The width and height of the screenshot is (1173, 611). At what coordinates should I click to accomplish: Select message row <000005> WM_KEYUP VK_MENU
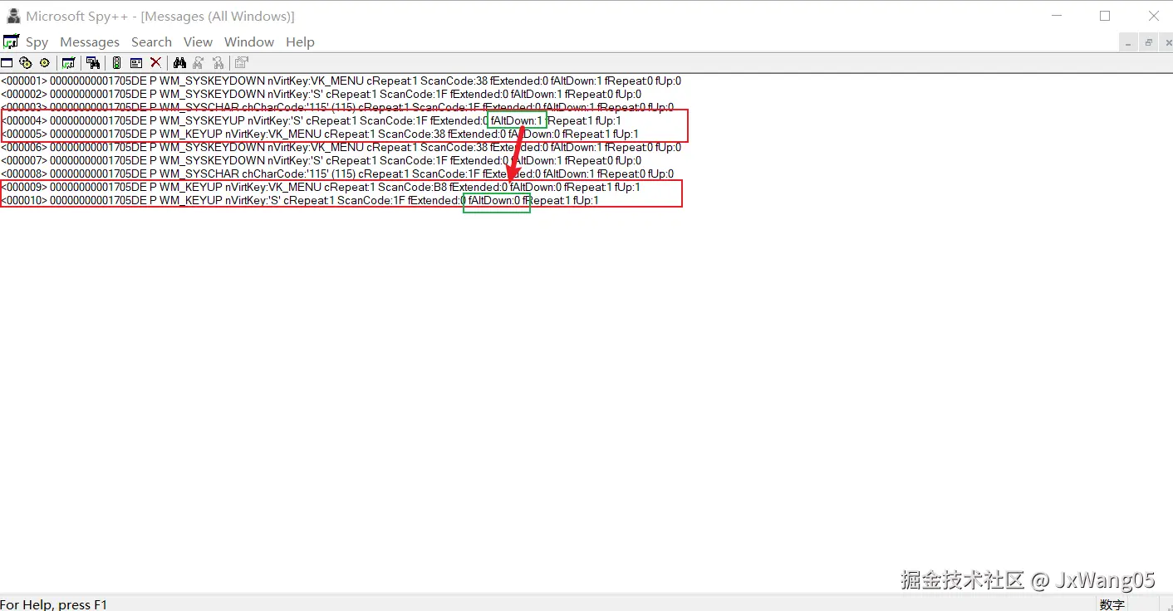[x=320, y=134]
